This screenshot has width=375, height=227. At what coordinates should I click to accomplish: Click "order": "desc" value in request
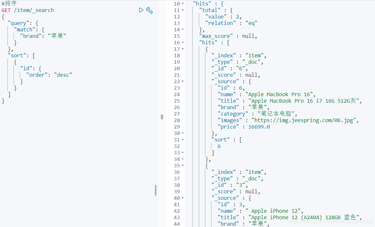49,75
